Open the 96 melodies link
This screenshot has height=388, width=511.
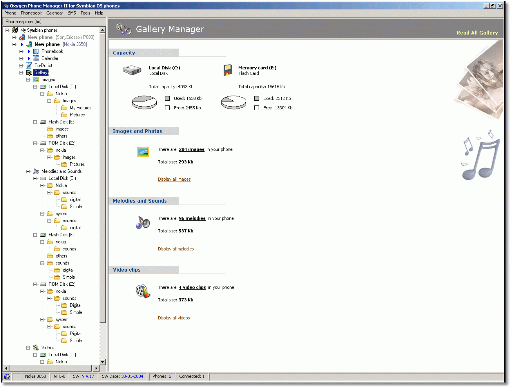tap(192, 218)
